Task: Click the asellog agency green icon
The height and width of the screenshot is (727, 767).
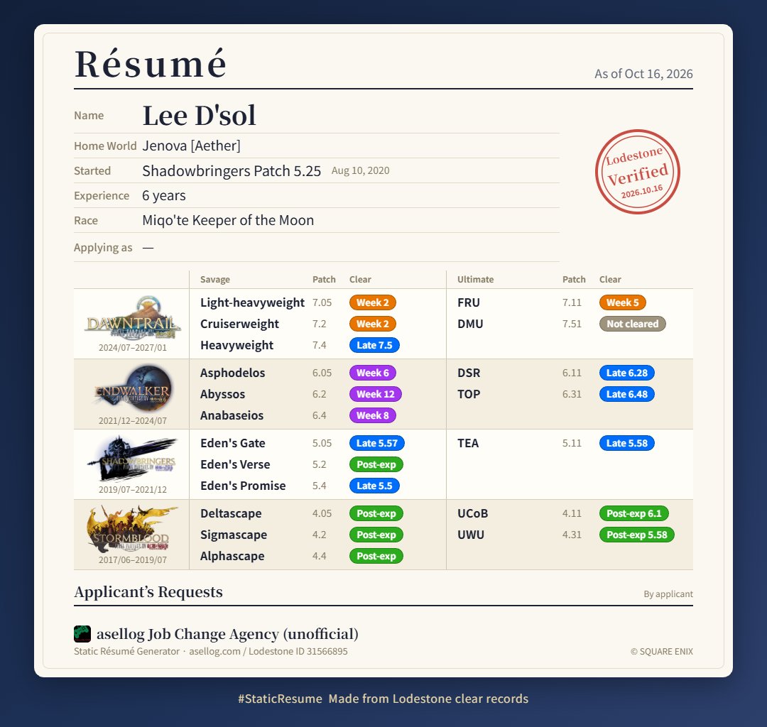Action: tap(82, 633)
